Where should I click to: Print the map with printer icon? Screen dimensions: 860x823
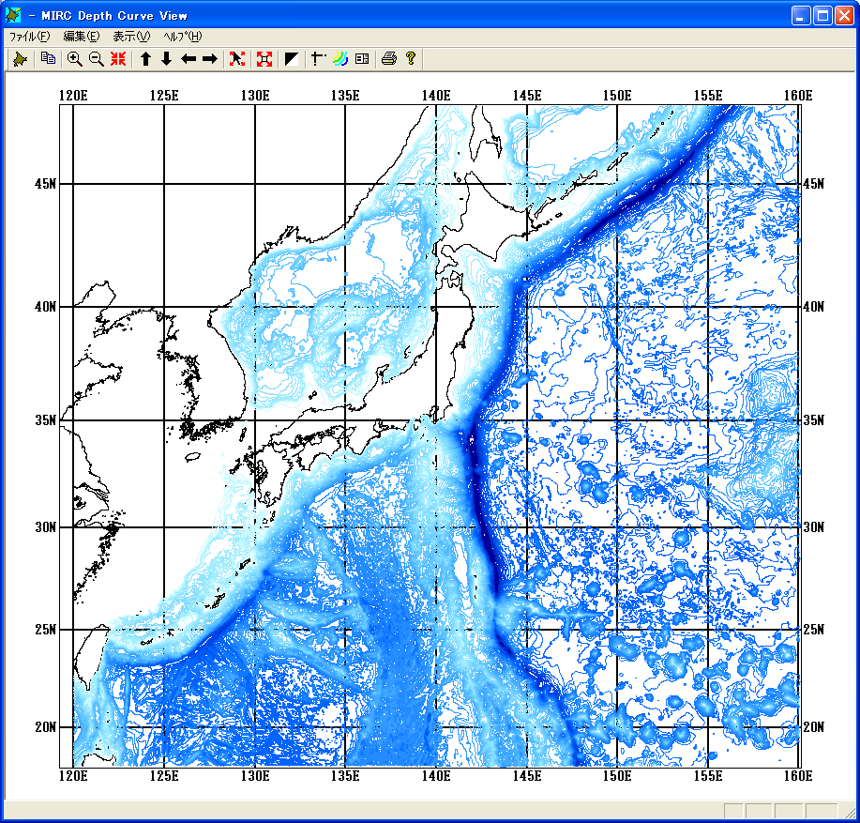tap(389, 59)
